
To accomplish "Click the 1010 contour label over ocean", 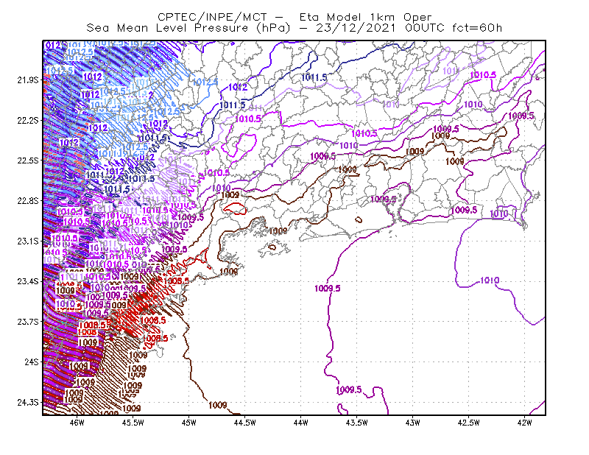I will [490, 281].
